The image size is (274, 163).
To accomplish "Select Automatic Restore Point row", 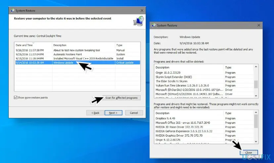I will coord(77,54).
